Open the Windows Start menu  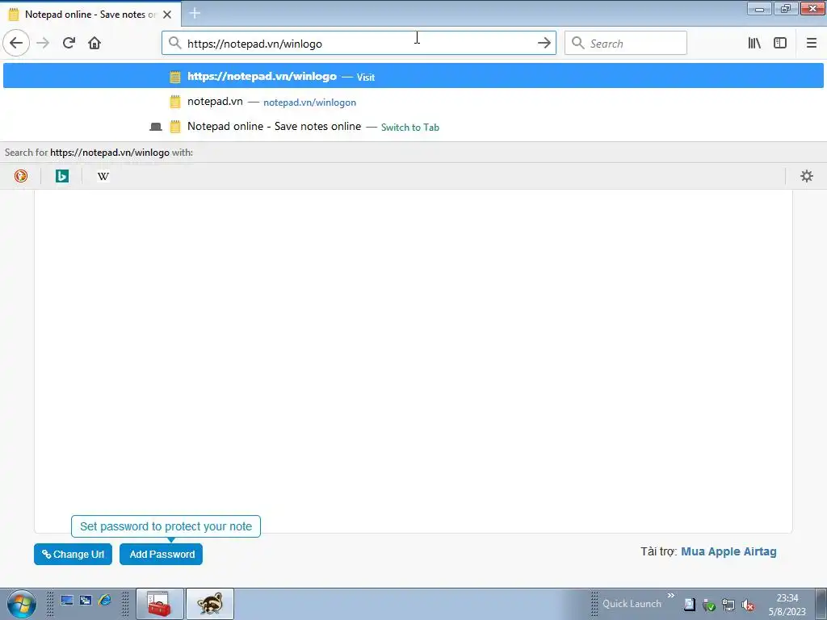click(21, 604)
